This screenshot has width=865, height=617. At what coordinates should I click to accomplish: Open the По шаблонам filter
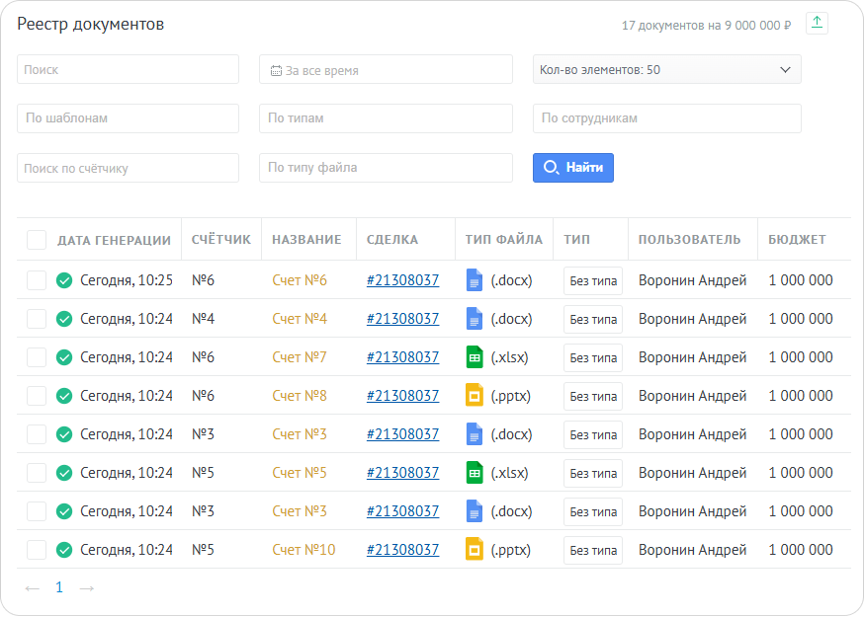coord(128,118)
